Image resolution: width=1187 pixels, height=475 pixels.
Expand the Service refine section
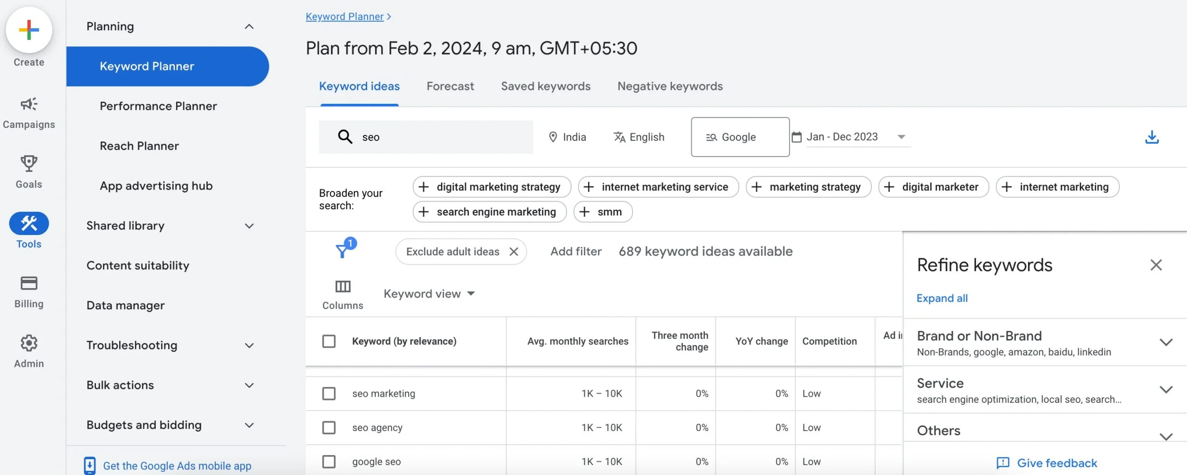(1166, 389)
